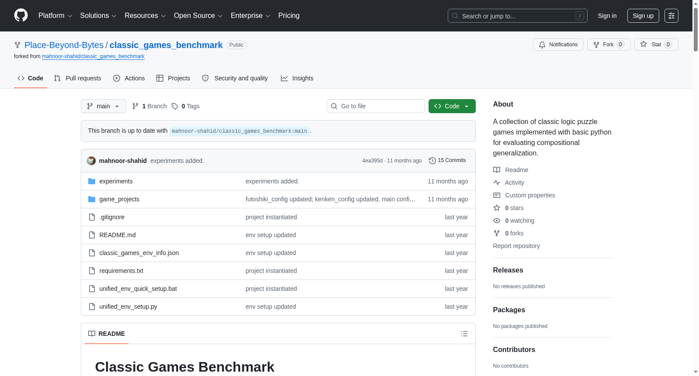Click the unified_env_quick_setup.bat file icon

(x=92, y=289)
